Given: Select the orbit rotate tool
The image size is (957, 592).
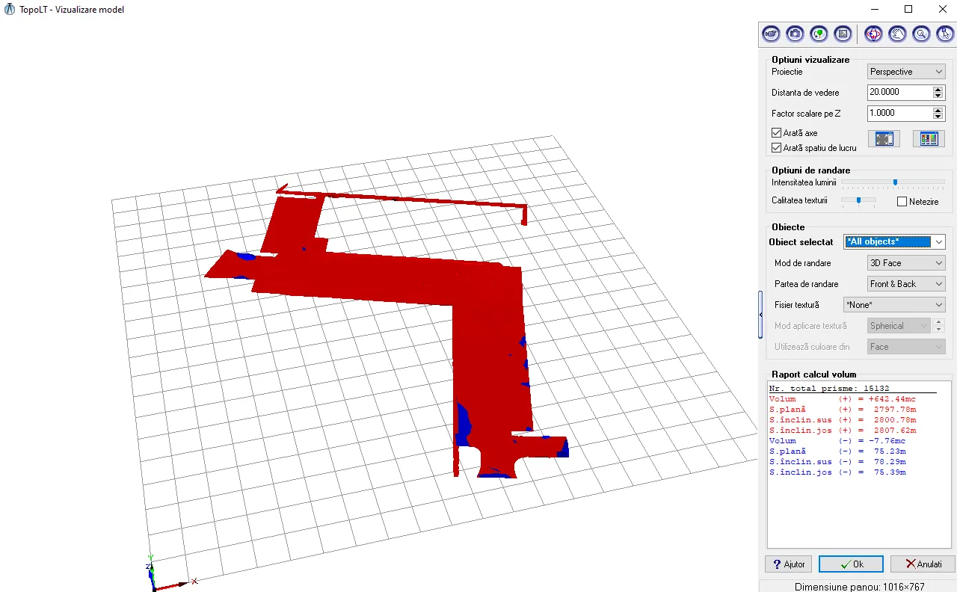Looking at the screenshot, I should pos(873,34).
